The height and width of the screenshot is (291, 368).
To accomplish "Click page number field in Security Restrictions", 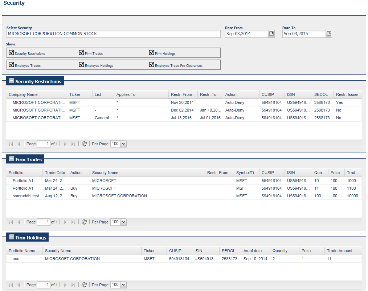I will (x=44, y=144).
